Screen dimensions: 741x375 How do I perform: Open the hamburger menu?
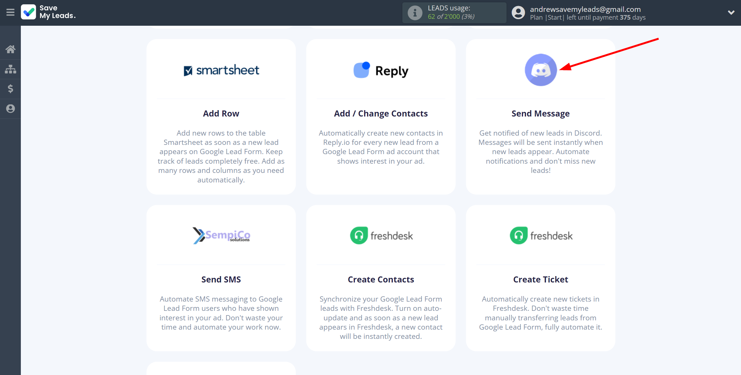(10, 12)
